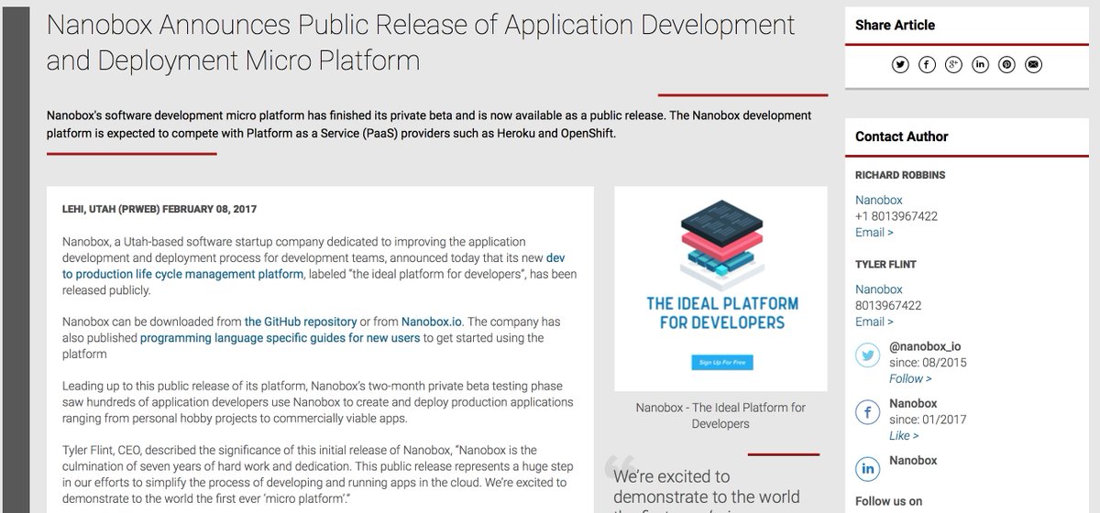Image resolution: width=1100 pixels, height=513 pixels.
Task: Open 'the GitHub repository' link
Action: [x=300, y=322]
